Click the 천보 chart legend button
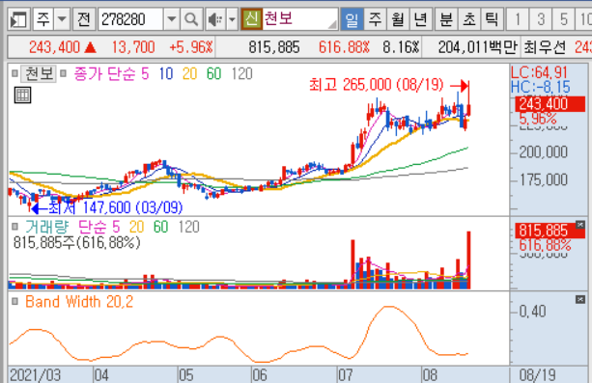This screenshot has height=383, width=592. [39, 73]
